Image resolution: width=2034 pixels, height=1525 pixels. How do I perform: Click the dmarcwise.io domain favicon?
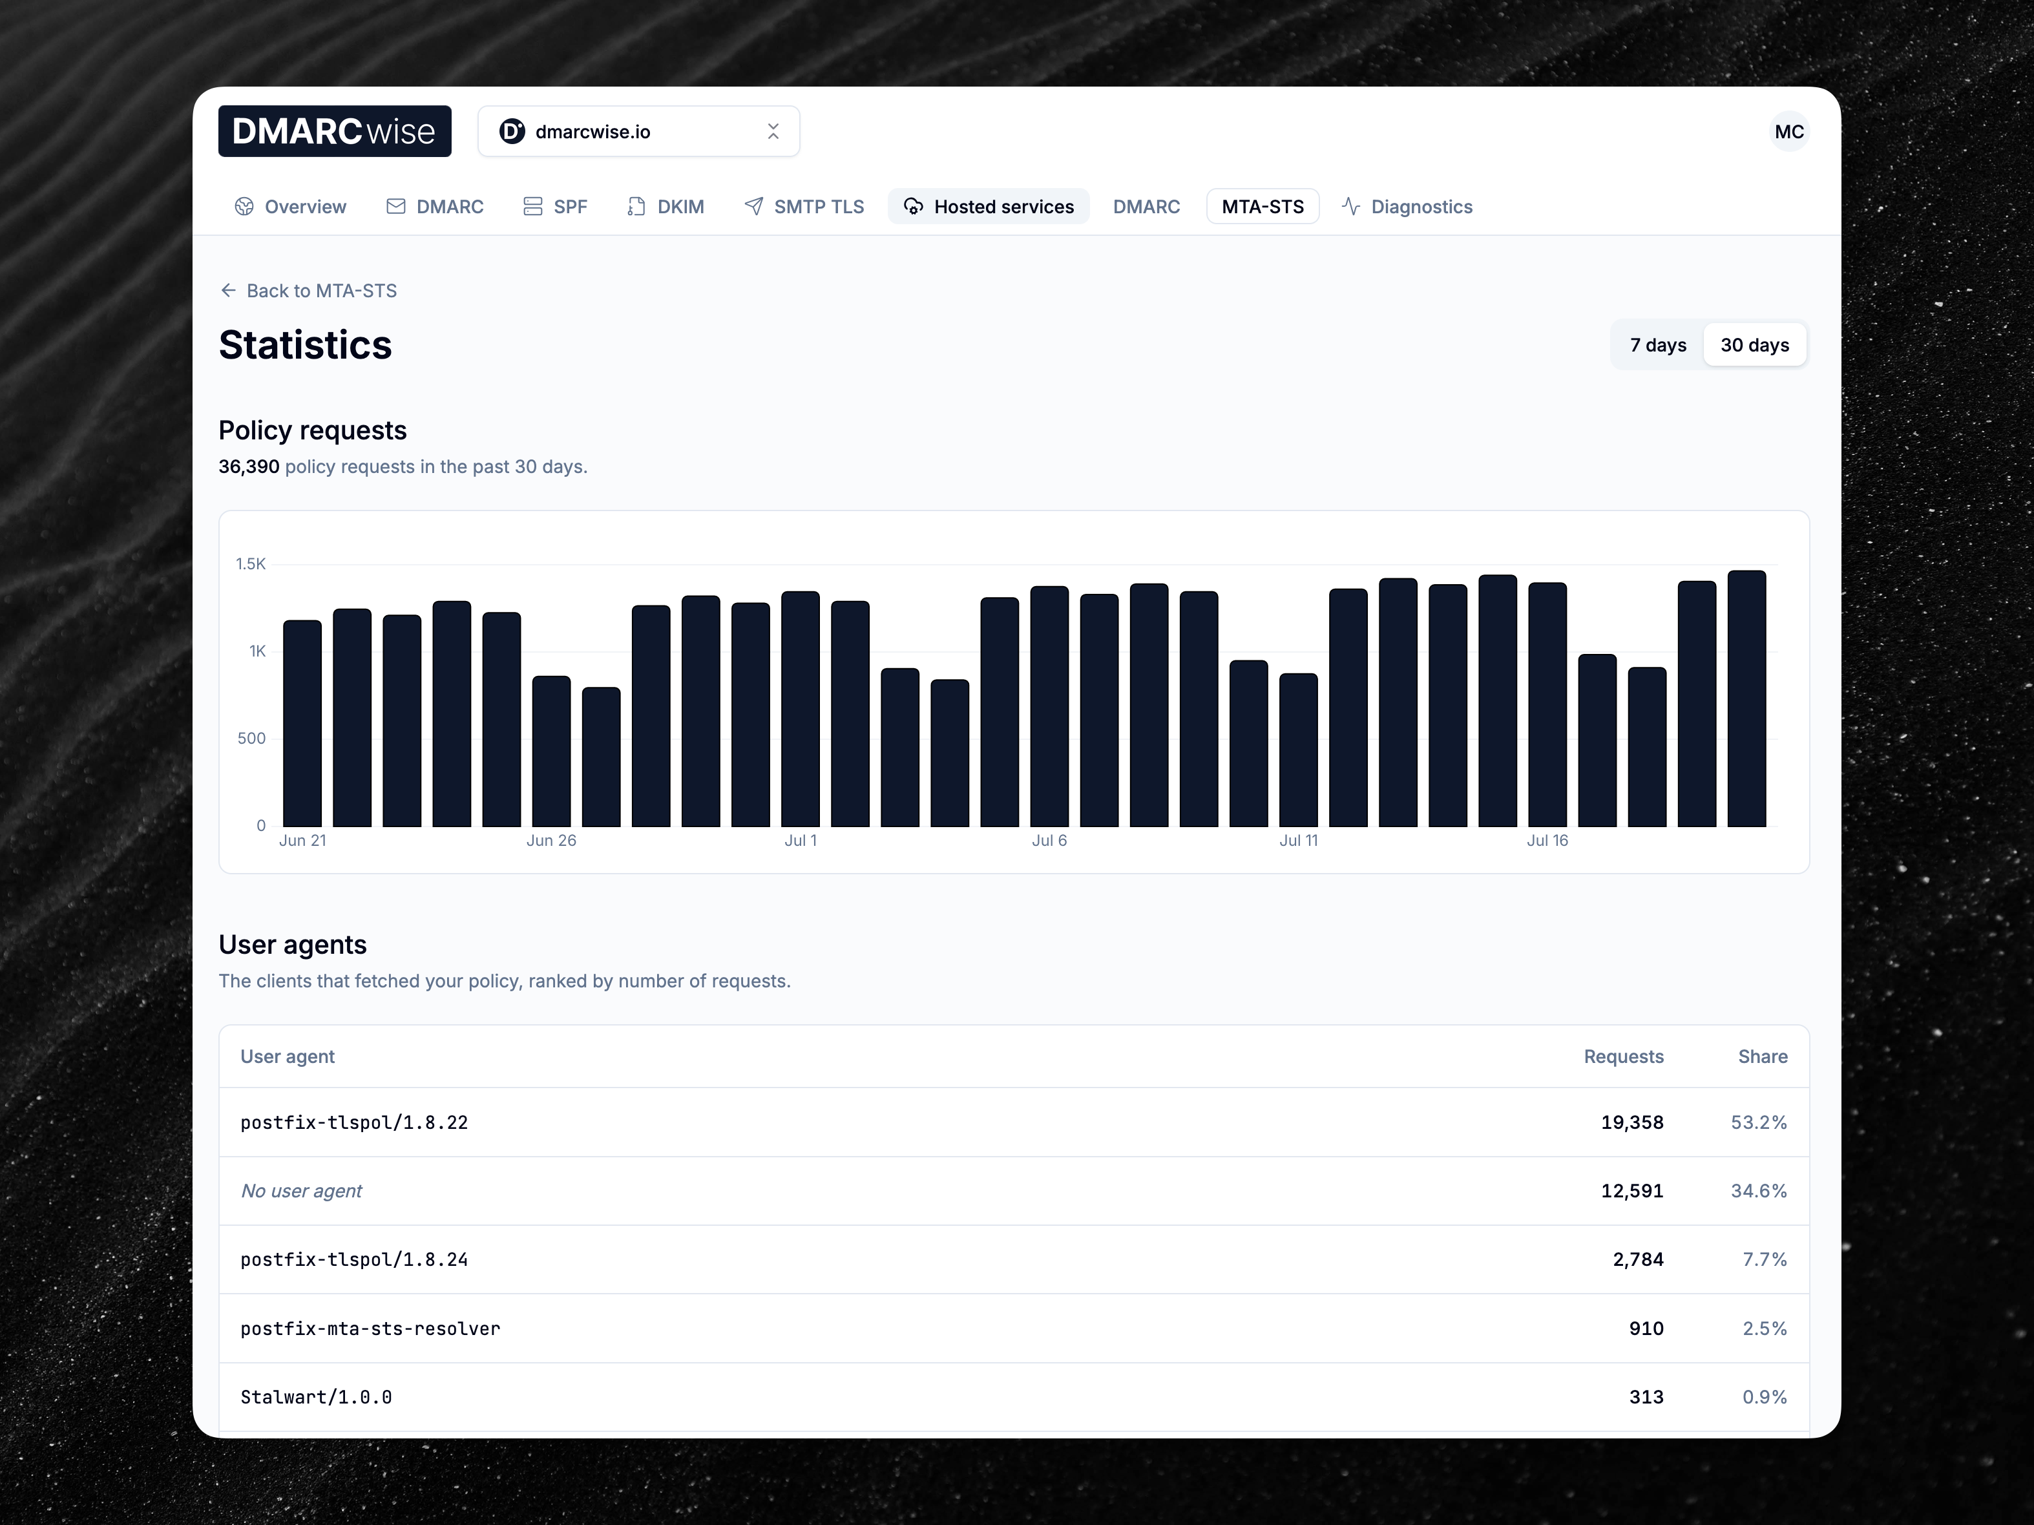[511, 132]
